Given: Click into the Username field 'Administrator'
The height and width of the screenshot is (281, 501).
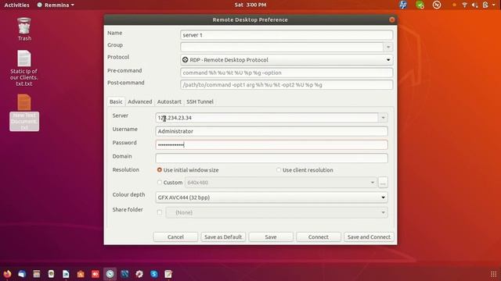Looking at the screenshot, I should click(x=272, y=131).
